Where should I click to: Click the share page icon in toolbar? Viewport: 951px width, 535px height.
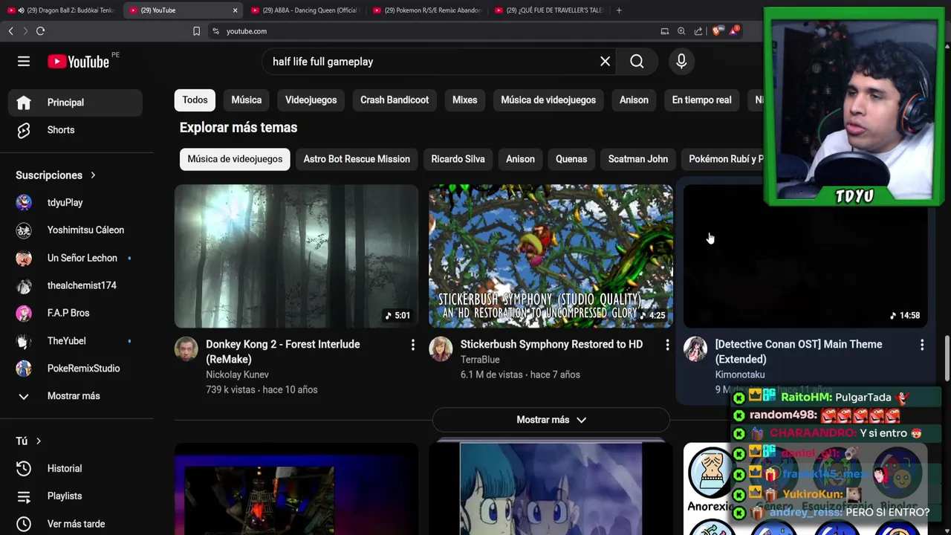point(698,31)
